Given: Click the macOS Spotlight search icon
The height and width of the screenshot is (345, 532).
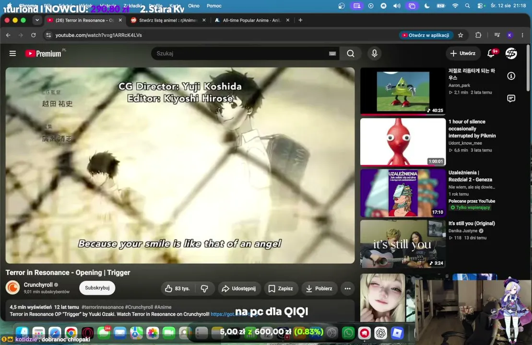Looking at the screenshot, I should pyautogui.click(x=468, y=6).
